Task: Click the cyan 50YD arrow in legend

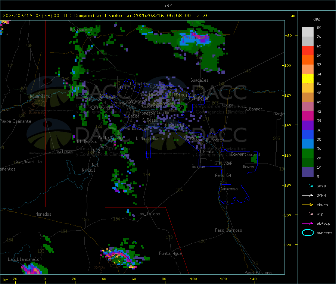Action: tap(308, 186)
